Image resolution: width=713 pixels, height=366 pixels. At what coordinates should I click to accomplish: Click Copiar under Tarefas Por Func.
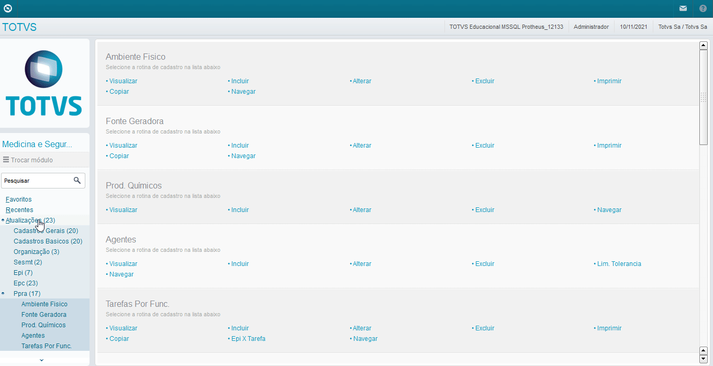[x=119, y=339]
